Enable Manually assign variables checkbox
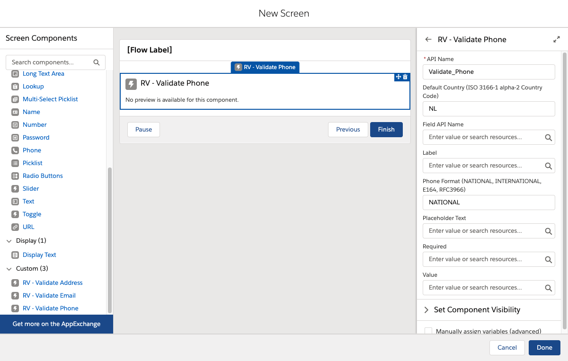The image size is (568, 361). (428, 331)
